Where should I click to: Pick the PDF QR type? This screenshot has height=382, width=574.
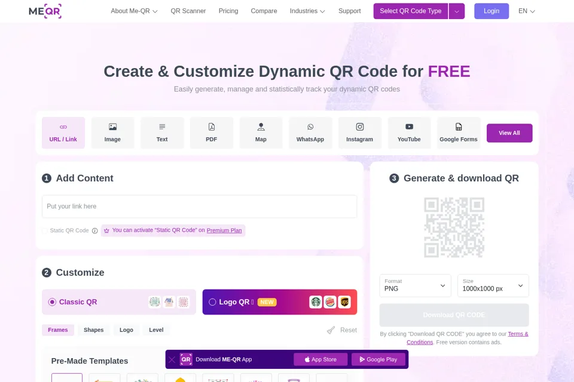tap(211, 133)
